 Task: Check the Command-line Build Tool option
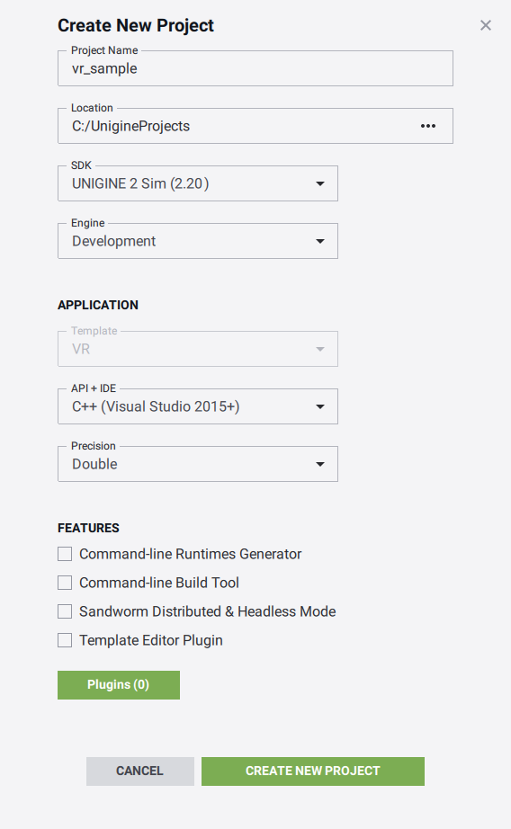tap(65, 583)
